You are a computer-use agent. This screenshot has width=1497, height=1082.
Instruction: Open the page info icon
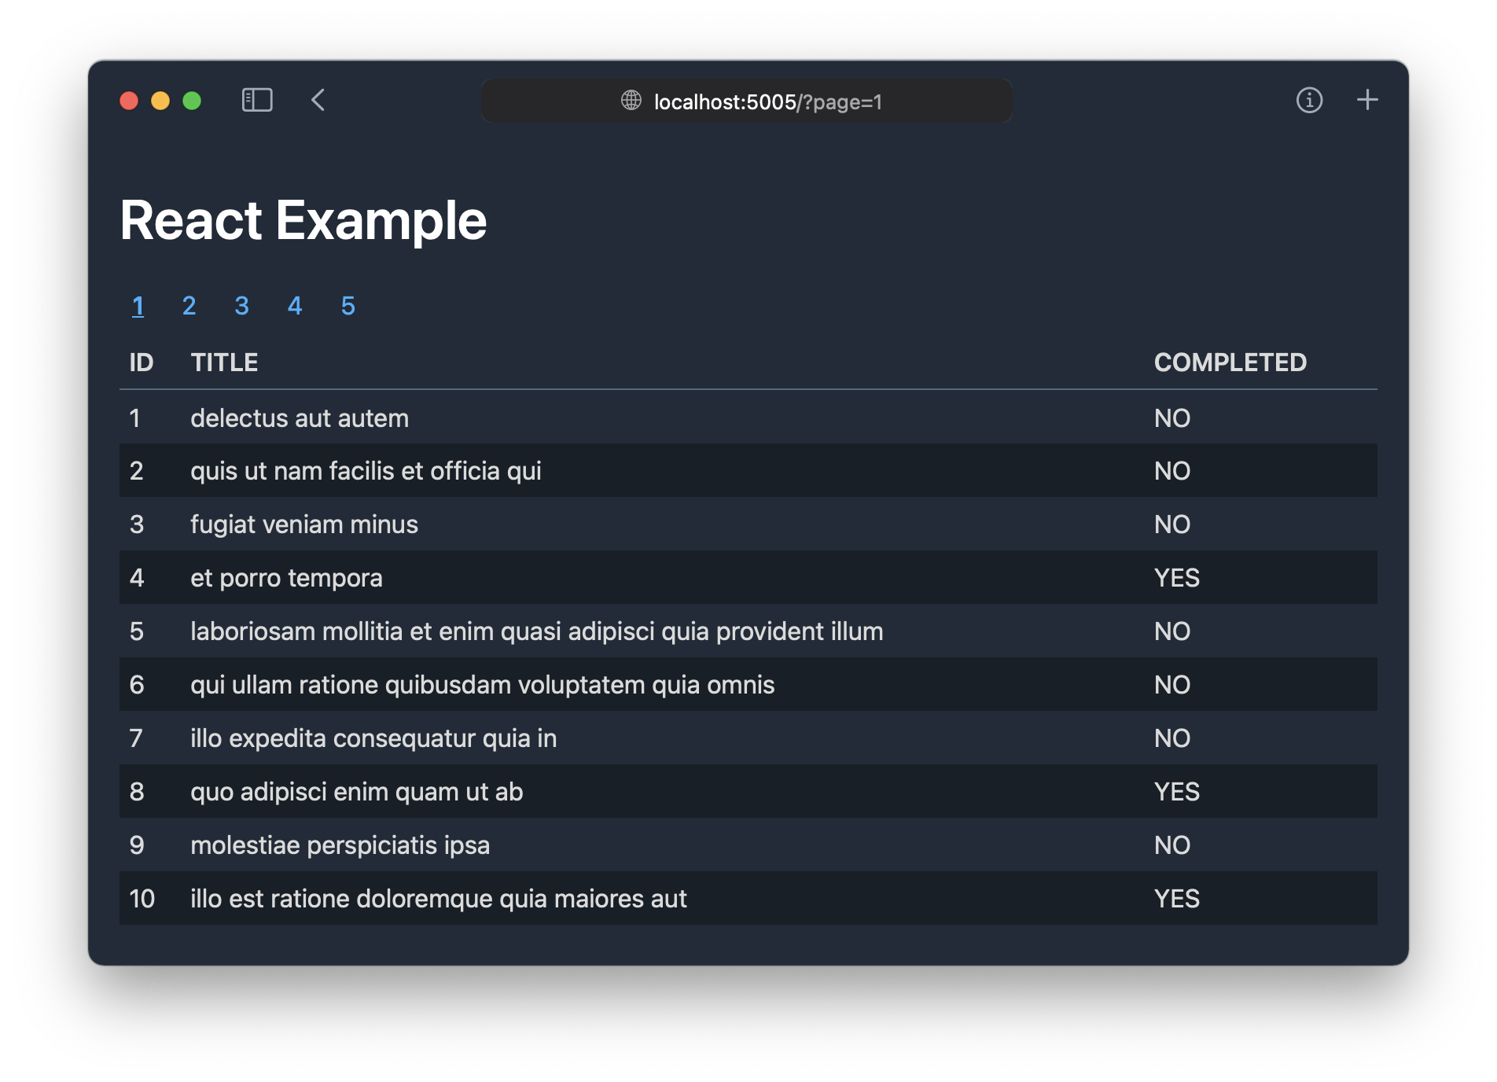pos(1309,101)
